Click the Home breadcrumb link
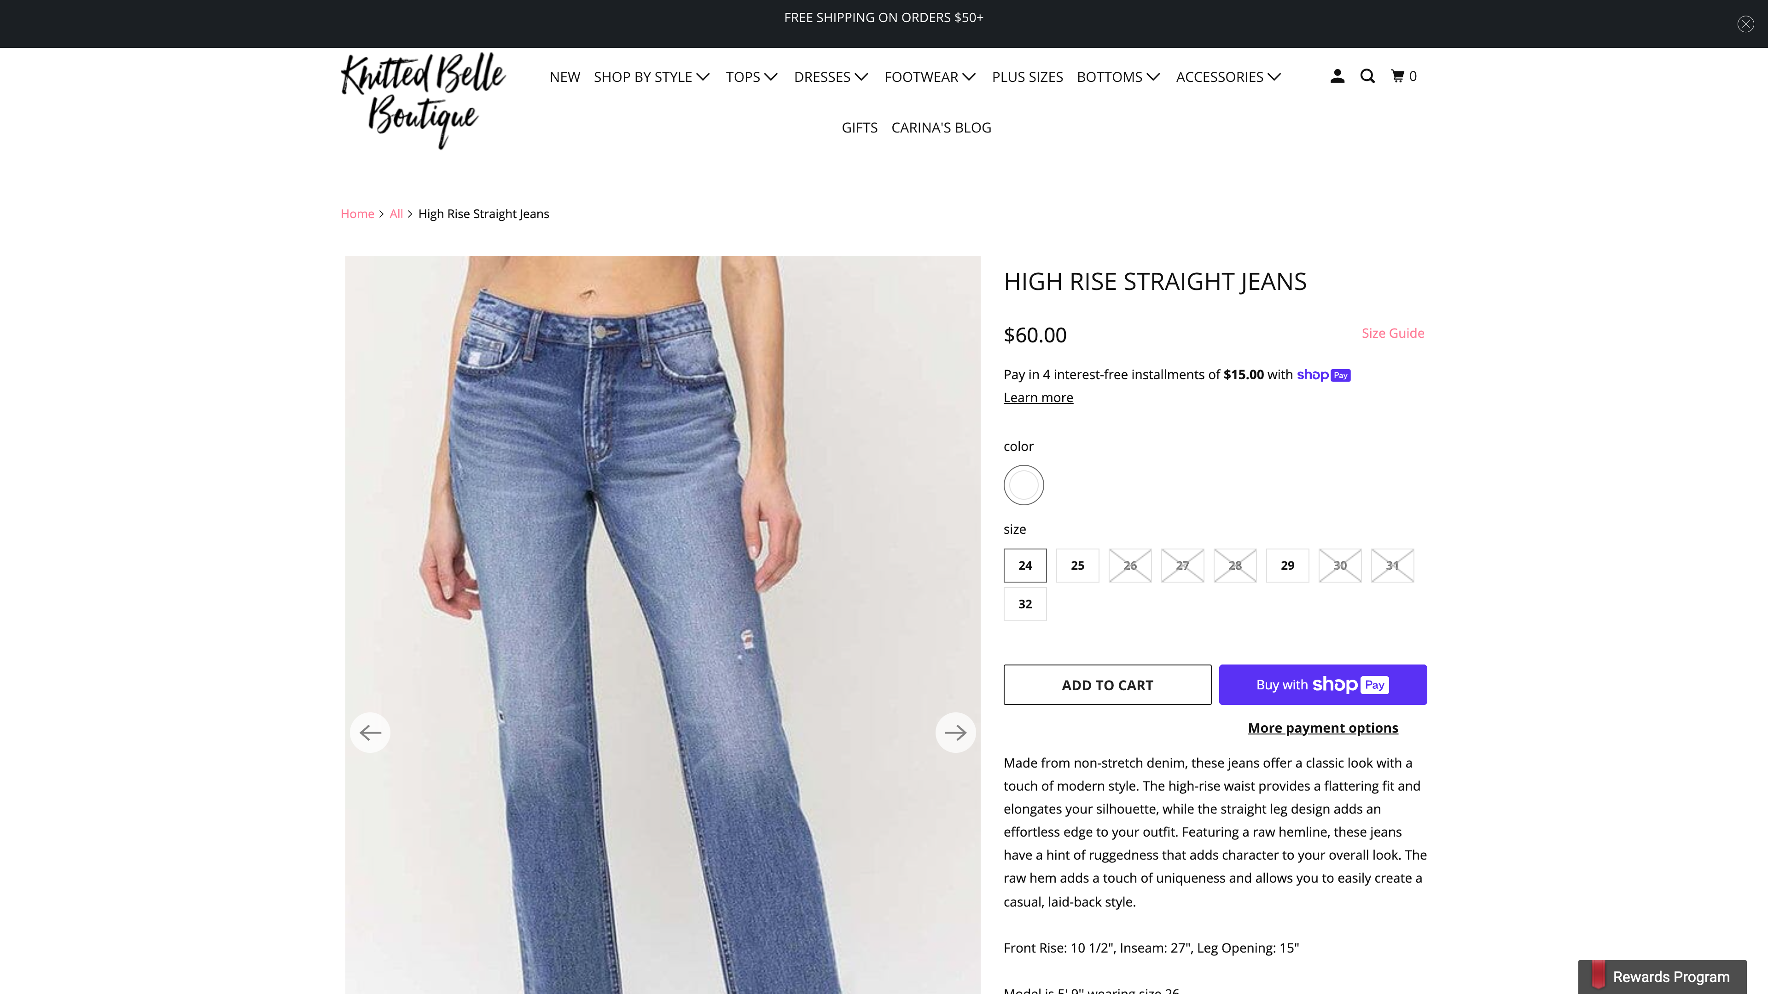 [x=357, y=214]
